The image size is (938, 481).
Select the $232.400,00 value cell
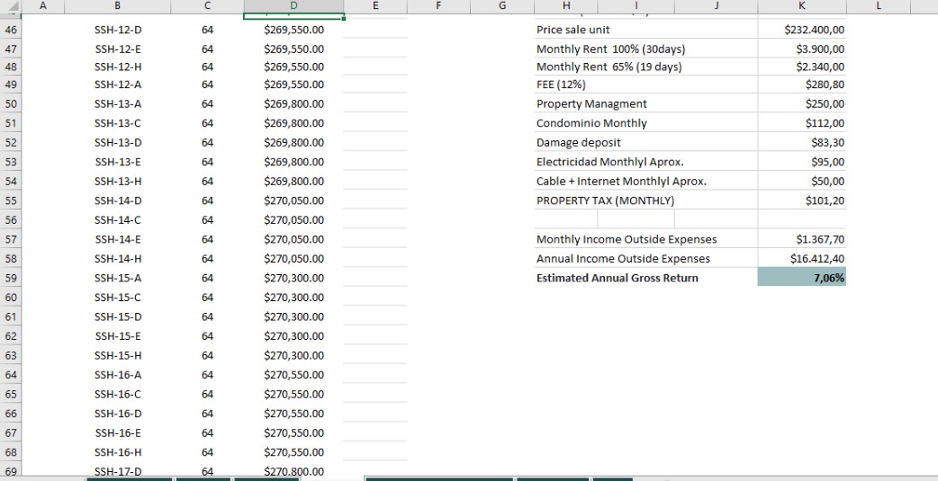(801, 30)
